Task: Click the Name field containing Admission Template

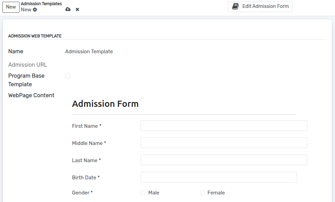Action: click(89, 52)
